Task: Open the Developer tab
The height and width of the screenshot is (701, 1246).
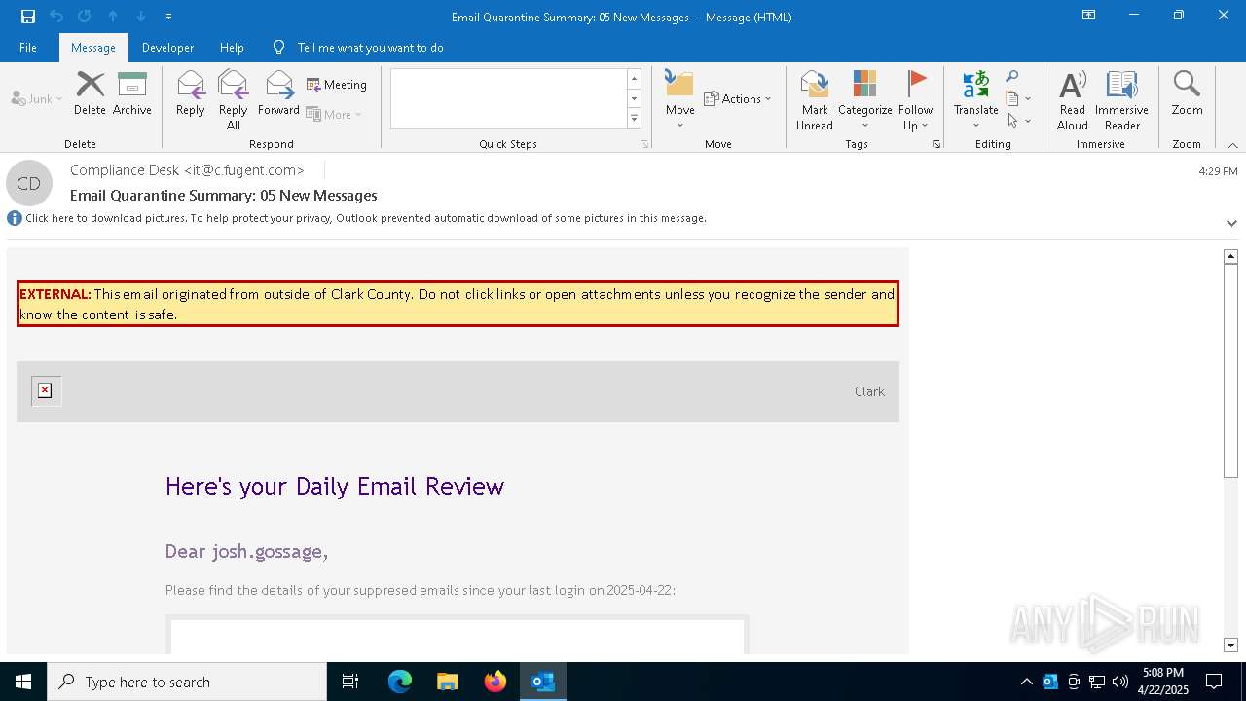Action: coord(167,48)
